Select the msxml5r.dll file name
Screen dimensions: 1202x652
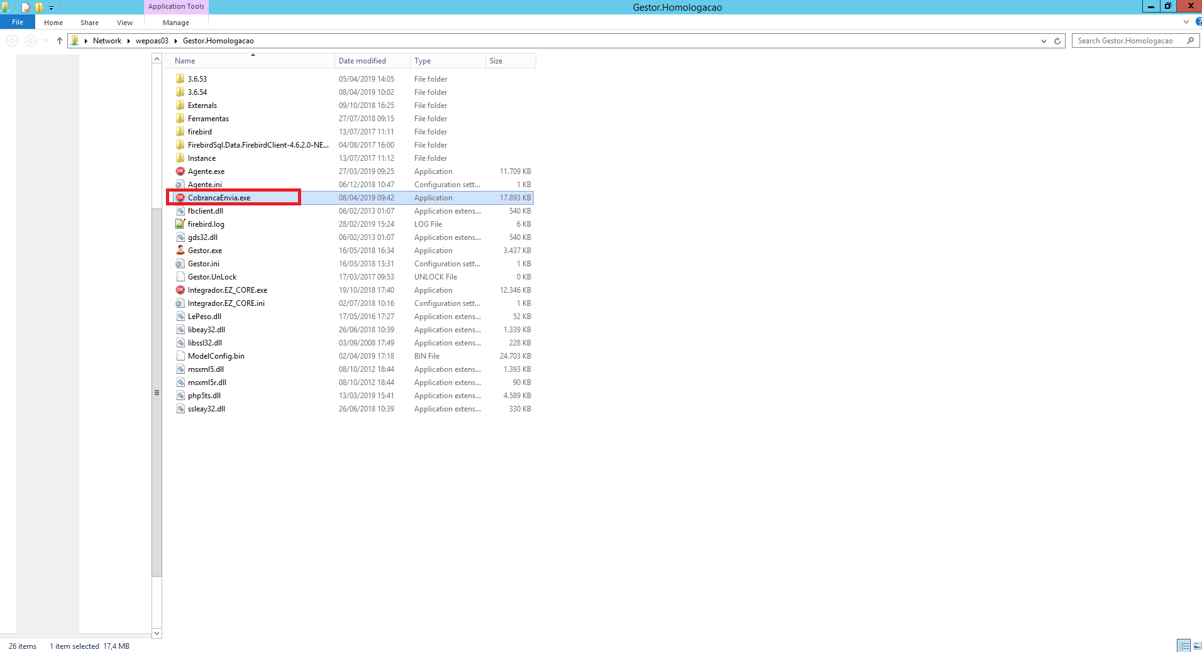pos(207,383)
